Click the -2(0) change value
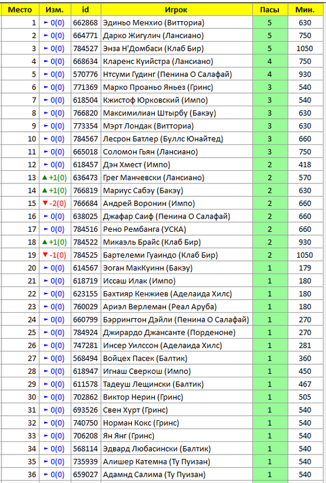Image resolution: width=326 pixels, height=483 pixels. click(57, 203)
